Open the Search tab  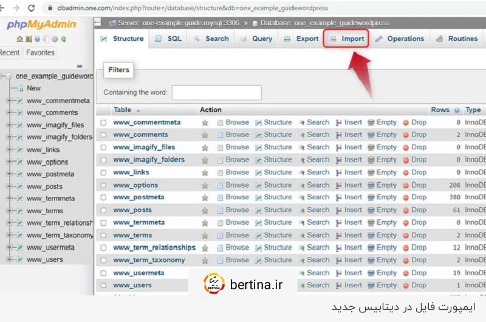tap(211, 39)
